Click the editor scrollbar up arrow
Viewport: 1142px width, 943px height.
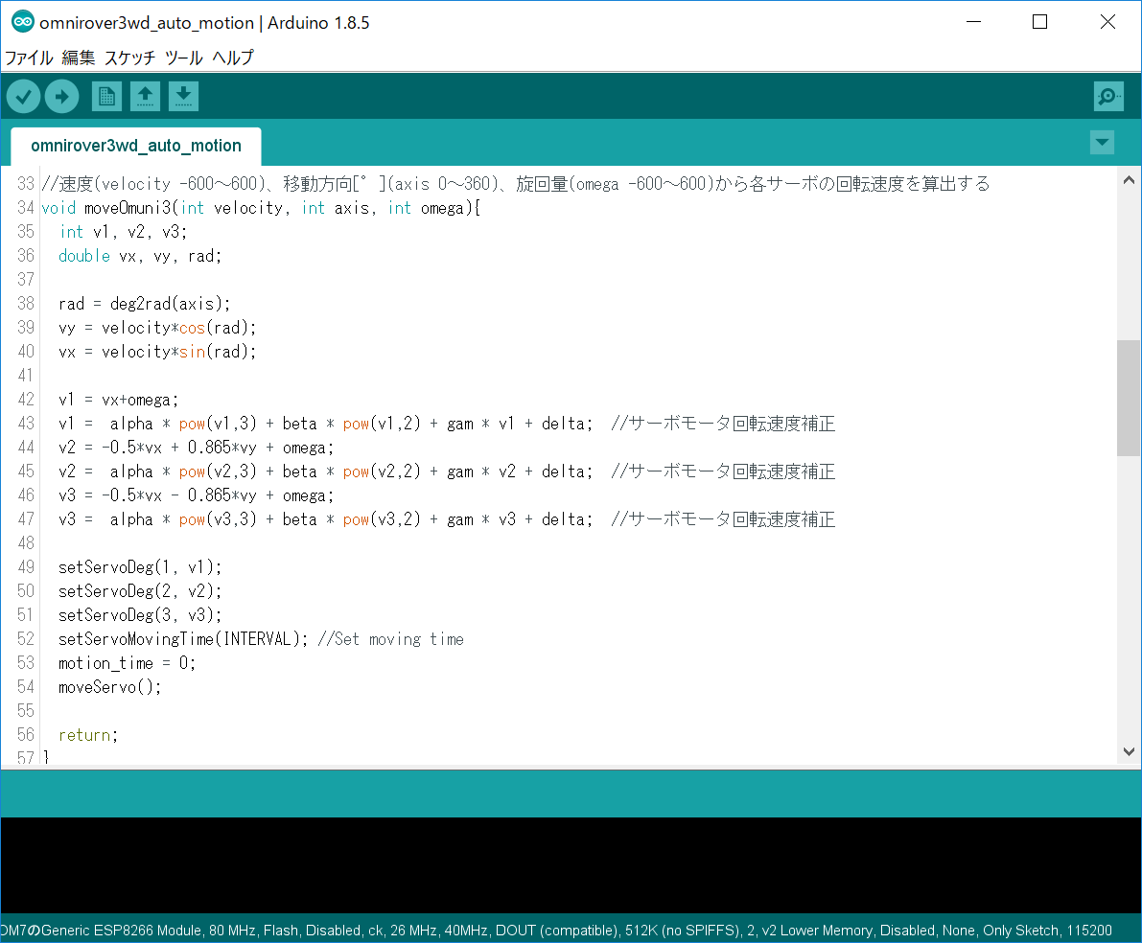(x=1129, y=180)
